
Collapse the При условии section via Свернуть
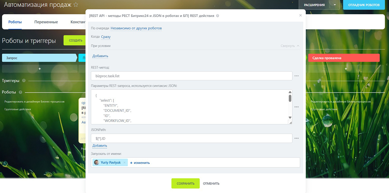[290, 46]
